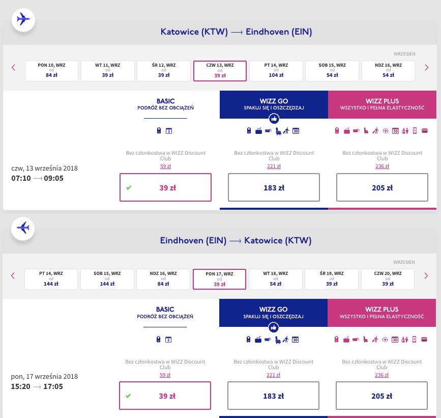441x418 pixels.
Task: Click the return flight airplane icon
Action: coord(22,227)
